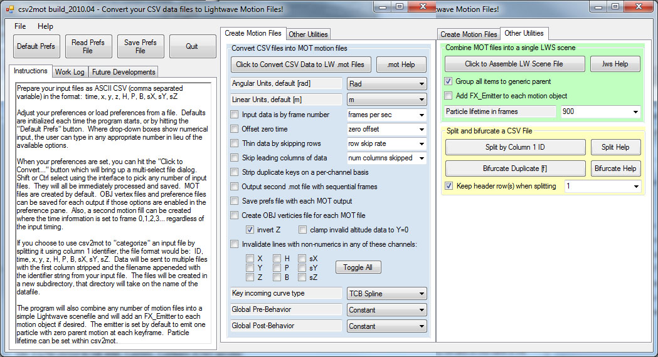Check the B channel checkbox
Image resolution: width=658 pixels, height=357 pixels.
(277, 277)
